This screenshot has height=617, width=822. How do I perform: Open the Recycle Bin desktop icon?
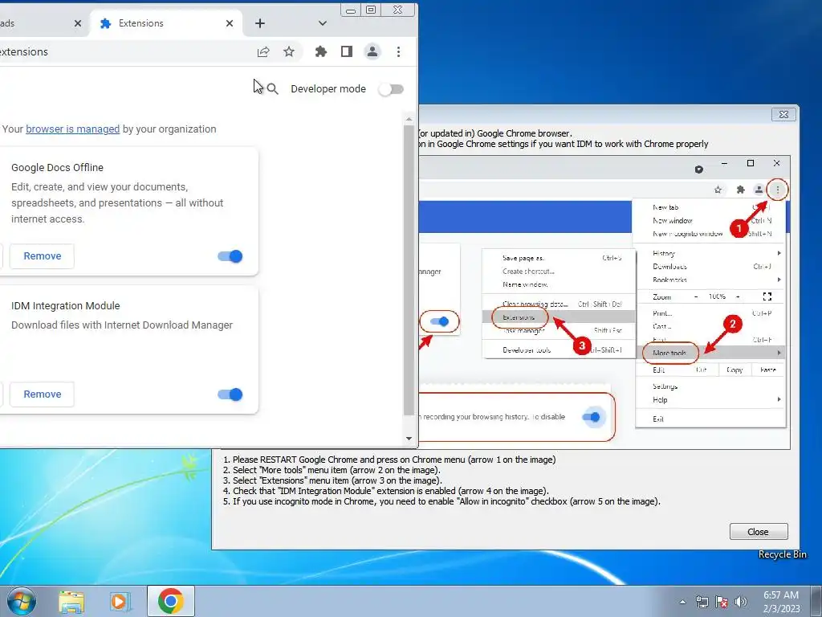(x=782, y=554)
